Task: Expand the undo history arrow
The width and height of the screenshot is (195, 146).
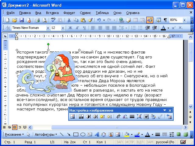Action: (104, 20)
